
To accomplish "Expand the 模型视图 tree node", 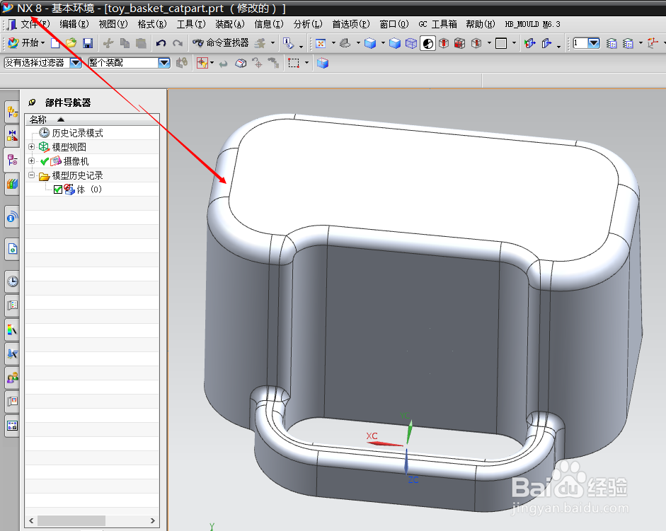I will 31,147.
